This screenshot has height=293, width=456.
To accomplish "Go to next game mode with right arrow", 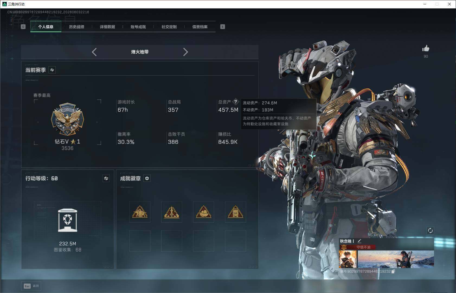I will coord(185,52).
